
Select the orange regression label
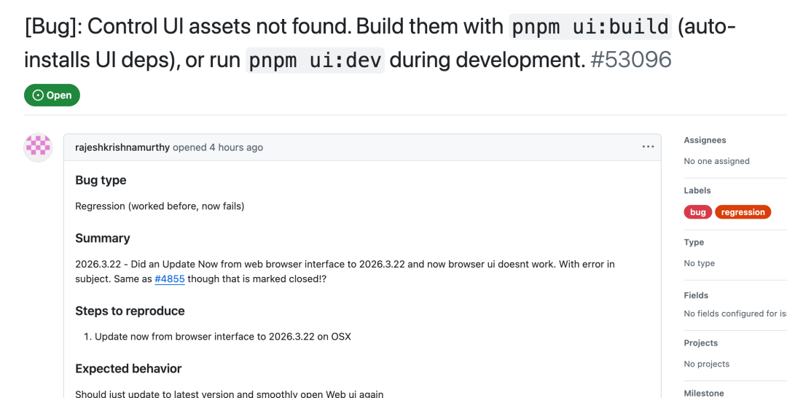pyautogui.click(x=743, y=212)
